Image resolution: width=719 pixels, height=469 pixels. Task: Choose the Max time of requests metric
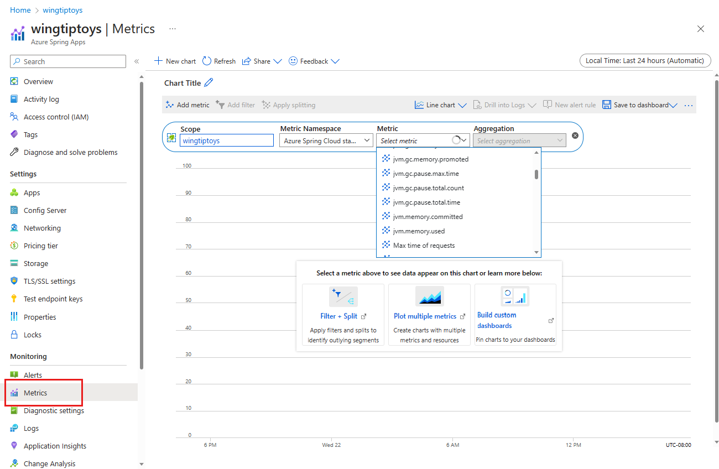point(424,246)
